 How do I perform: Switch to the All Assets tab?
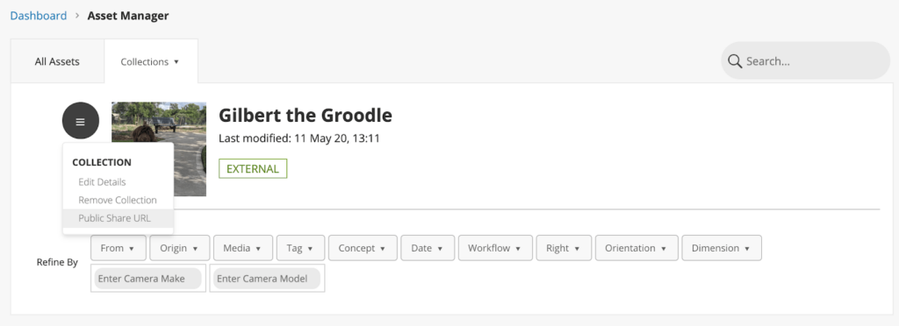57,61
